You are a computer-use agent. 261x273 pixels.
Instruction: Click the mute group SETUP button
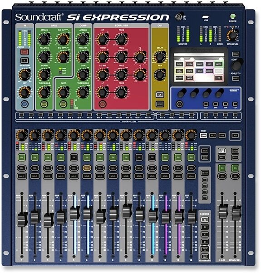click(205, 173)
